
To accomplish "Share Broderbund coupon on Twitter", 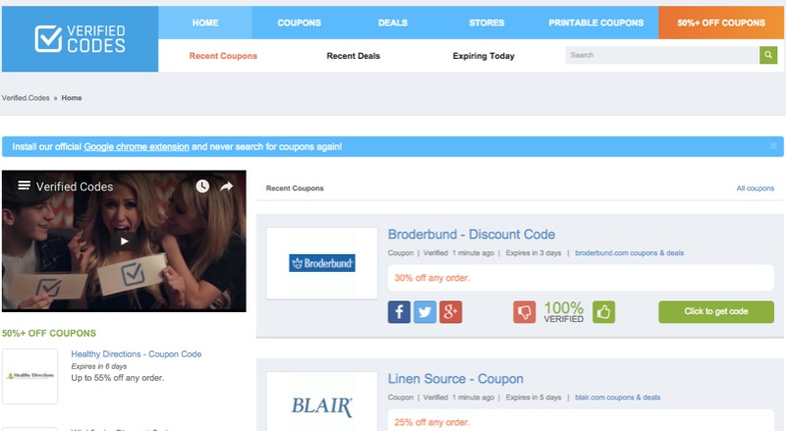I will coord(424,312).
